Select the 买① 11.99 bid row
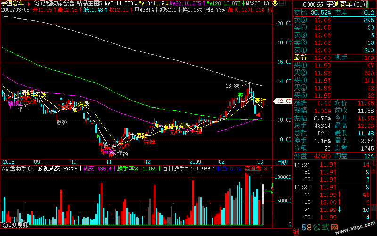 334,65
